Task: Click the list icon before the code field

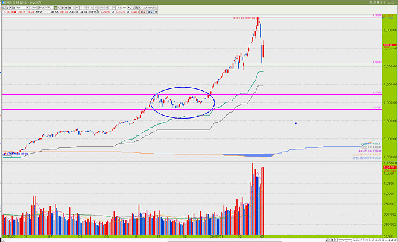Action: [14, 8]
